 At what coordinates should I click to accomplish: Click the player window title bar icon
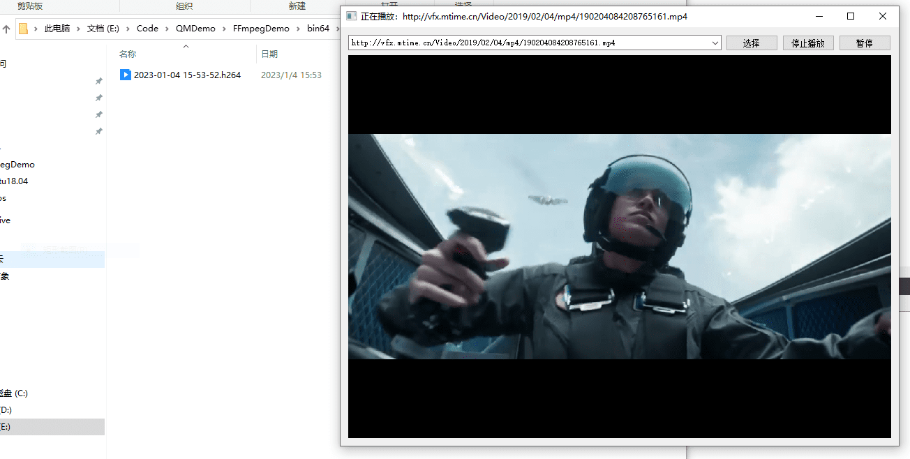(351, 16)
